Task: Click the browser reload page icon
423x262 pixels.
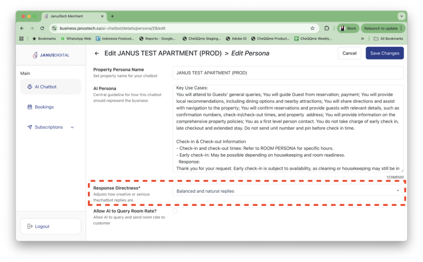Action: [x=42, y=28]
